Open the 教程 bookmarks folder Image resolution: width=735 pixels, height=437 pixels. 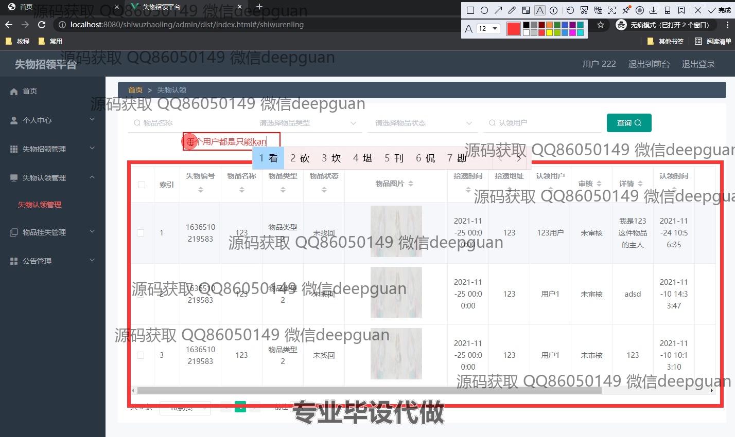click(18, 41)
